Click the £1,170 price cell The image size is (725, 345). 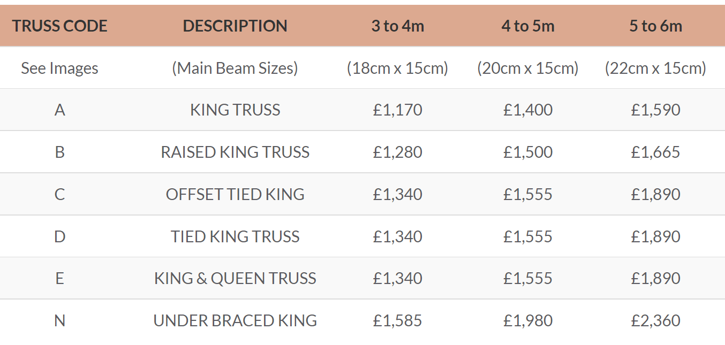pos(398,110)
